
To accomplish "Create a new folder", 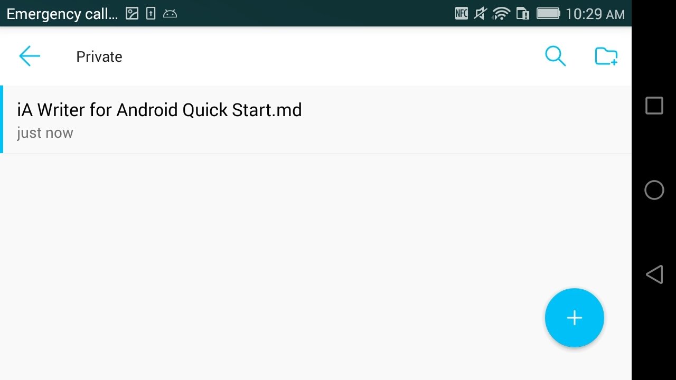I will coord(606,56).
